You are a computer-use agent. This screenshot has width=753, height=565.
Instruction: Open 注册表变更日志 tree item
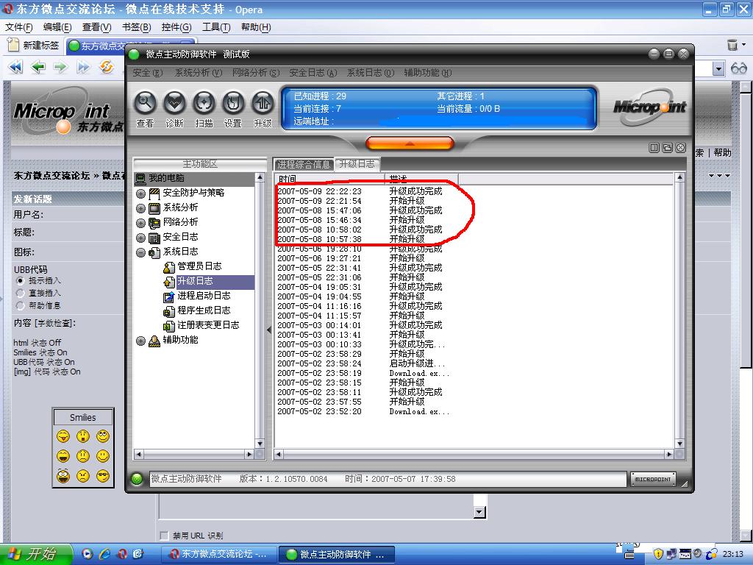point(208,325)
